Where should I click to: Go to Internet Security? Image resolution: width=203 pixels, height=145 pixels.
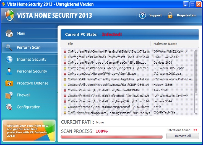(30, 59)
